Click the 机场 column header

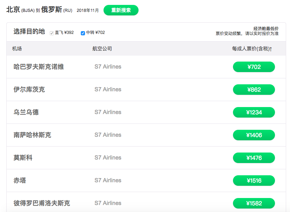click(x=17, y=49)
